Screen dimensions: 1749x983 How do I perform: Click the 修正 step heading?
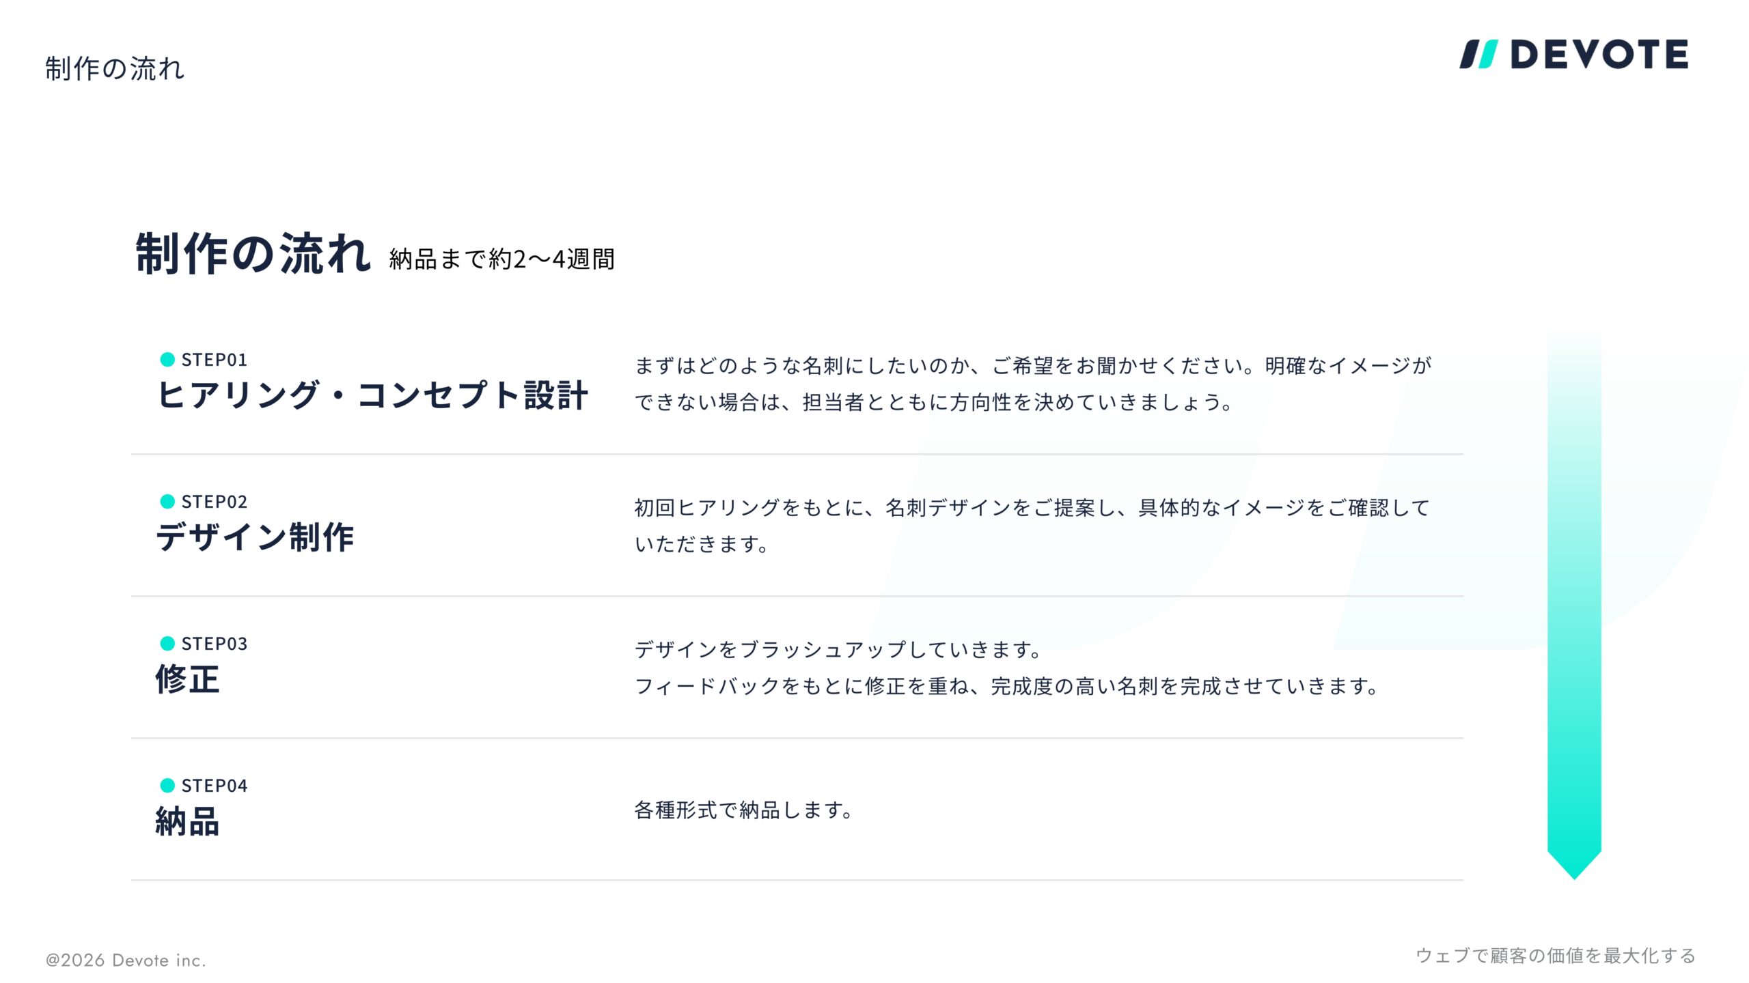pyautogui.click(x=187, y=679)
